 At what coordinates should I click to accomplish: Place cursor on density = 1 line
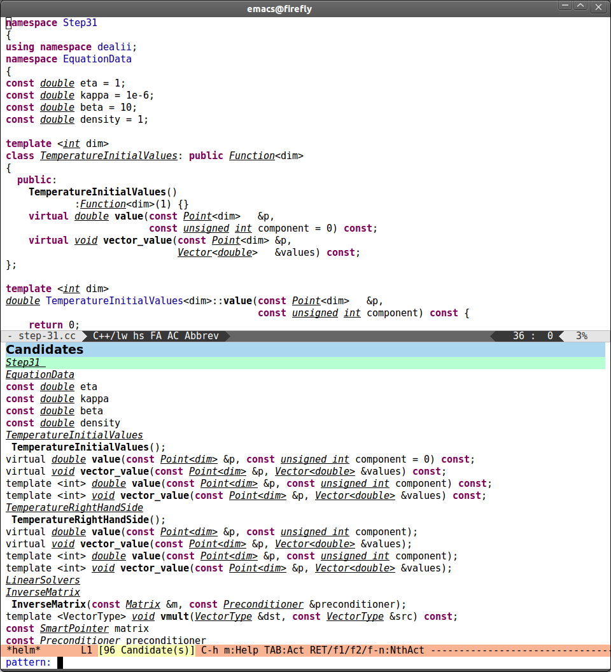coord(77,119)
